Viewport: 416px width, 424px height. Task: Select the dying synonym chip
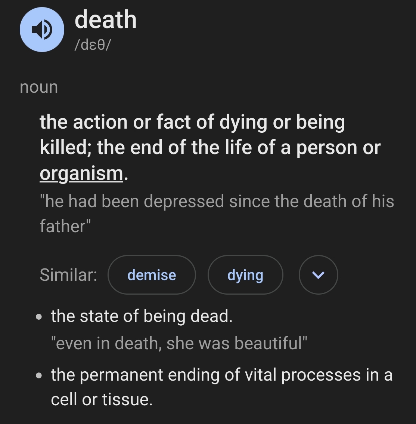(245, 275)
